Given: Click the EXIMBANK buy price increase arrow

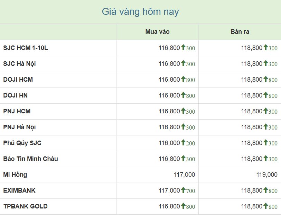Looking at the screenshot, I should (183, 190).
